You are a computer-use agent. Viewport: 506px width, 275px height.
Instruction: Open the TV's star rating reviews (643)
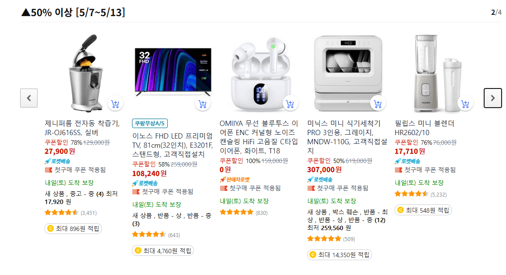pos(156,235)
